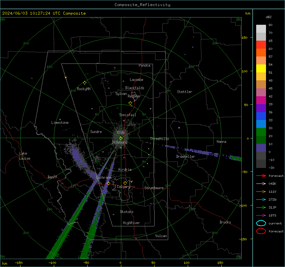This screenshot has height=267, width=285.
Task: Click the RedDeer city label
Action: pos(134,96)
